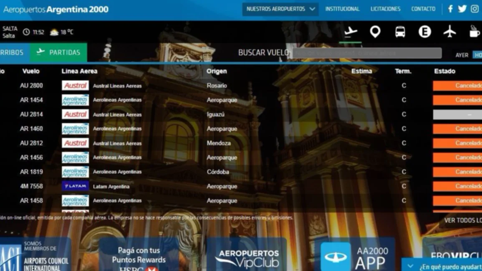Image resolution: width=482 pixels, height=271 pixels.
Task: Open the Facebook page icon
Action: click(450, 9)
